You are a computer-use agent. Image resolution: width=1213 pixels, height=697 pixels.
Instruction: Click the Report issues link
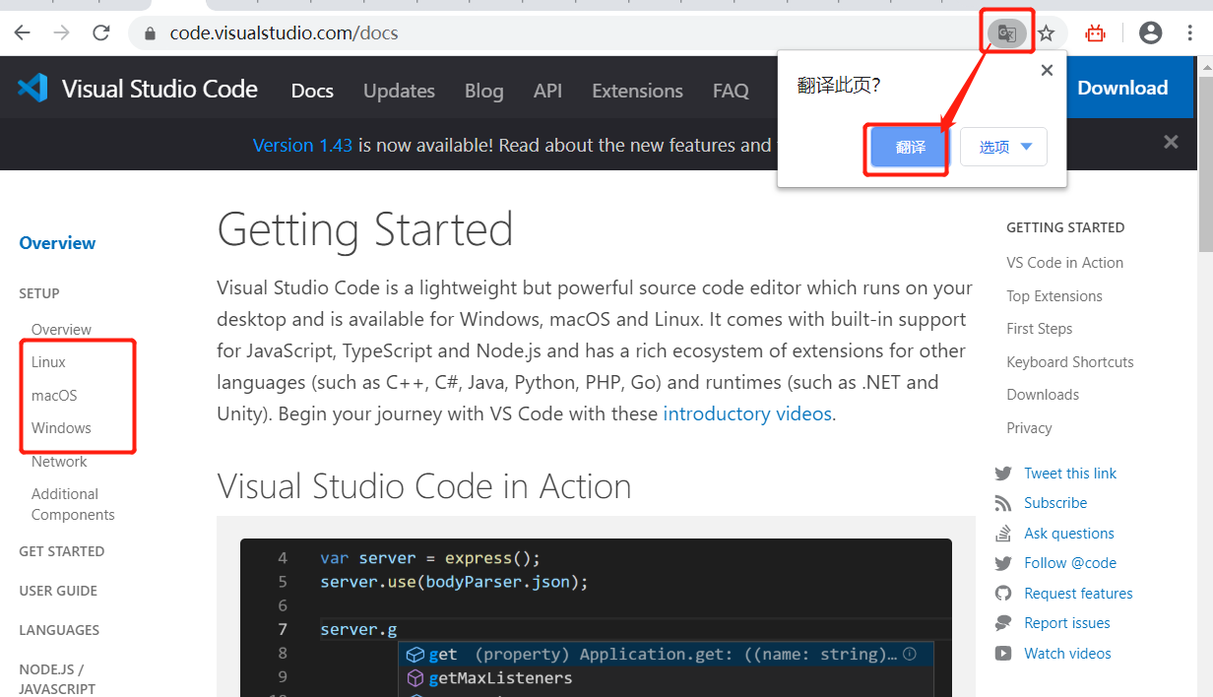click(x=1067, y=623)
